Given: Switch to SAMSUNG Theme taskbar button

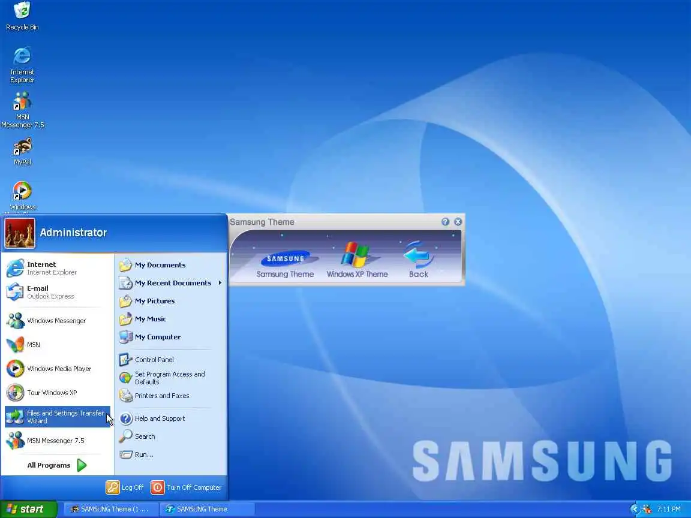Looking at the screenshot, I should coord(207,509).
